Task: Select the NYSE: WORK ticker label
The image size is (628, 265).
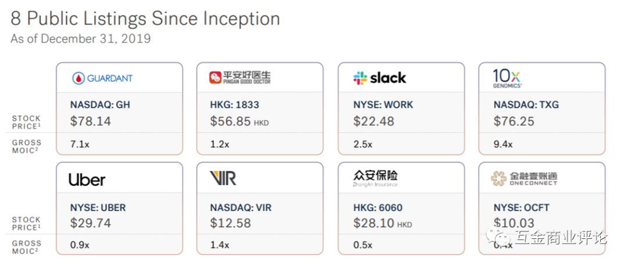Action: point(383,106)
